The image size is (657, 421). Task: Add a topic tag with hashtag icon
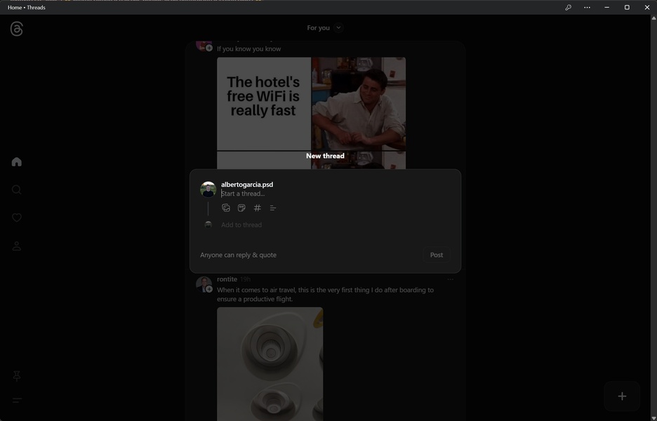pos(258,208)
